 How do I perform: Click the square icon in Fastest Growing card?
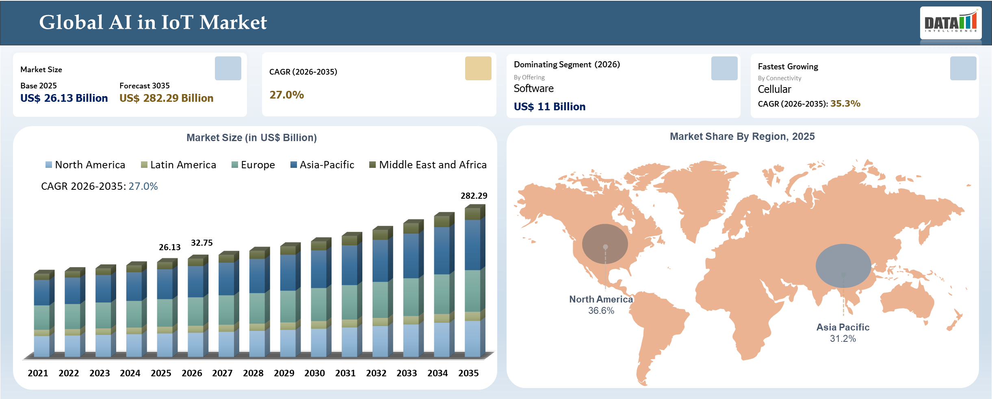(x=963, y=68)
